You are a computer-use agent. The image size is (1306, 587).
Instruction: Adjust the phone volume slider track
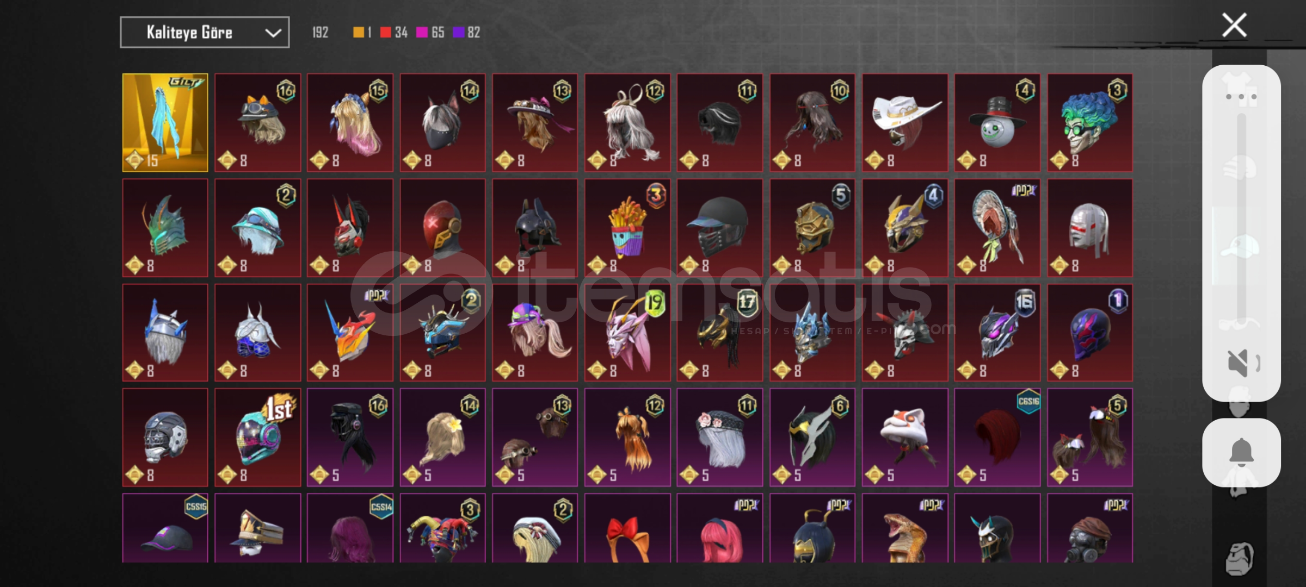(x=1241, y=217)
